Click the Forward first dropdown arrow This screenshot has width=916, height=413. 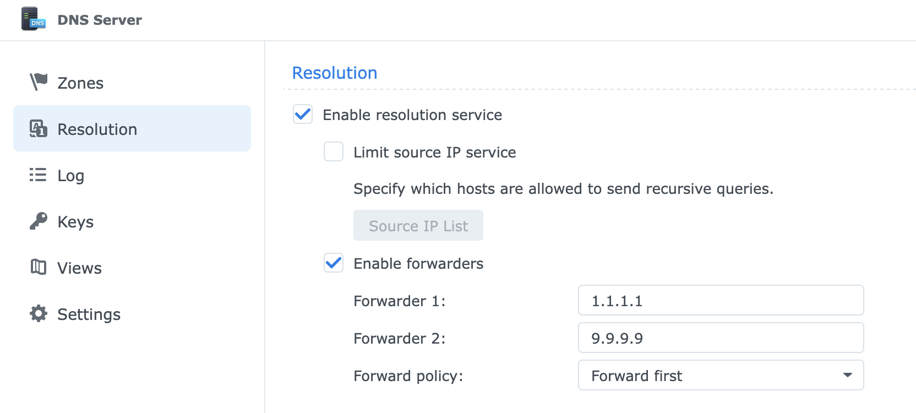(848, 375)
